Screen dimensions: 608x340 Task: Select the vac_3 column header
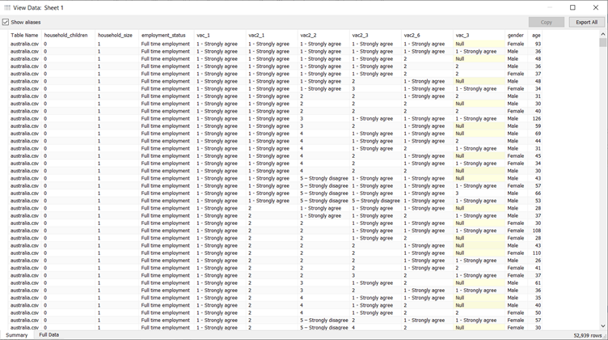(x=462, y=36)
